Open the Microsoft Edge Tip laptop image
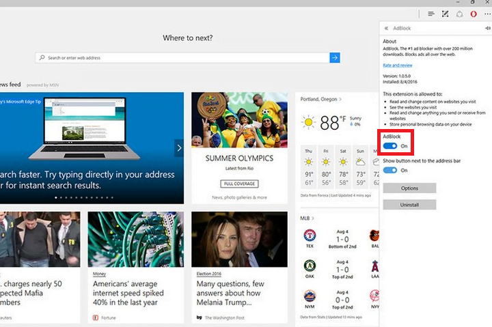 tap(85, 128)
